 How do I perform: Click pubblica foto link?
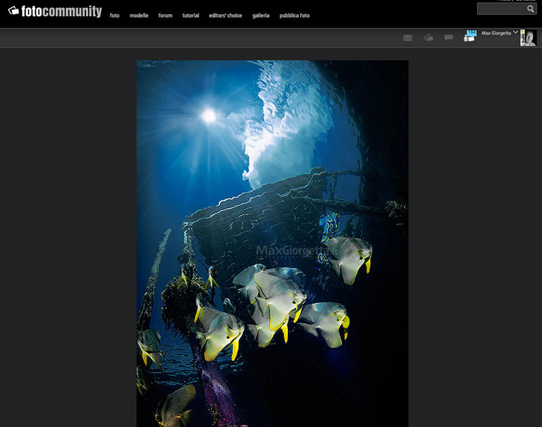(295, 16)
